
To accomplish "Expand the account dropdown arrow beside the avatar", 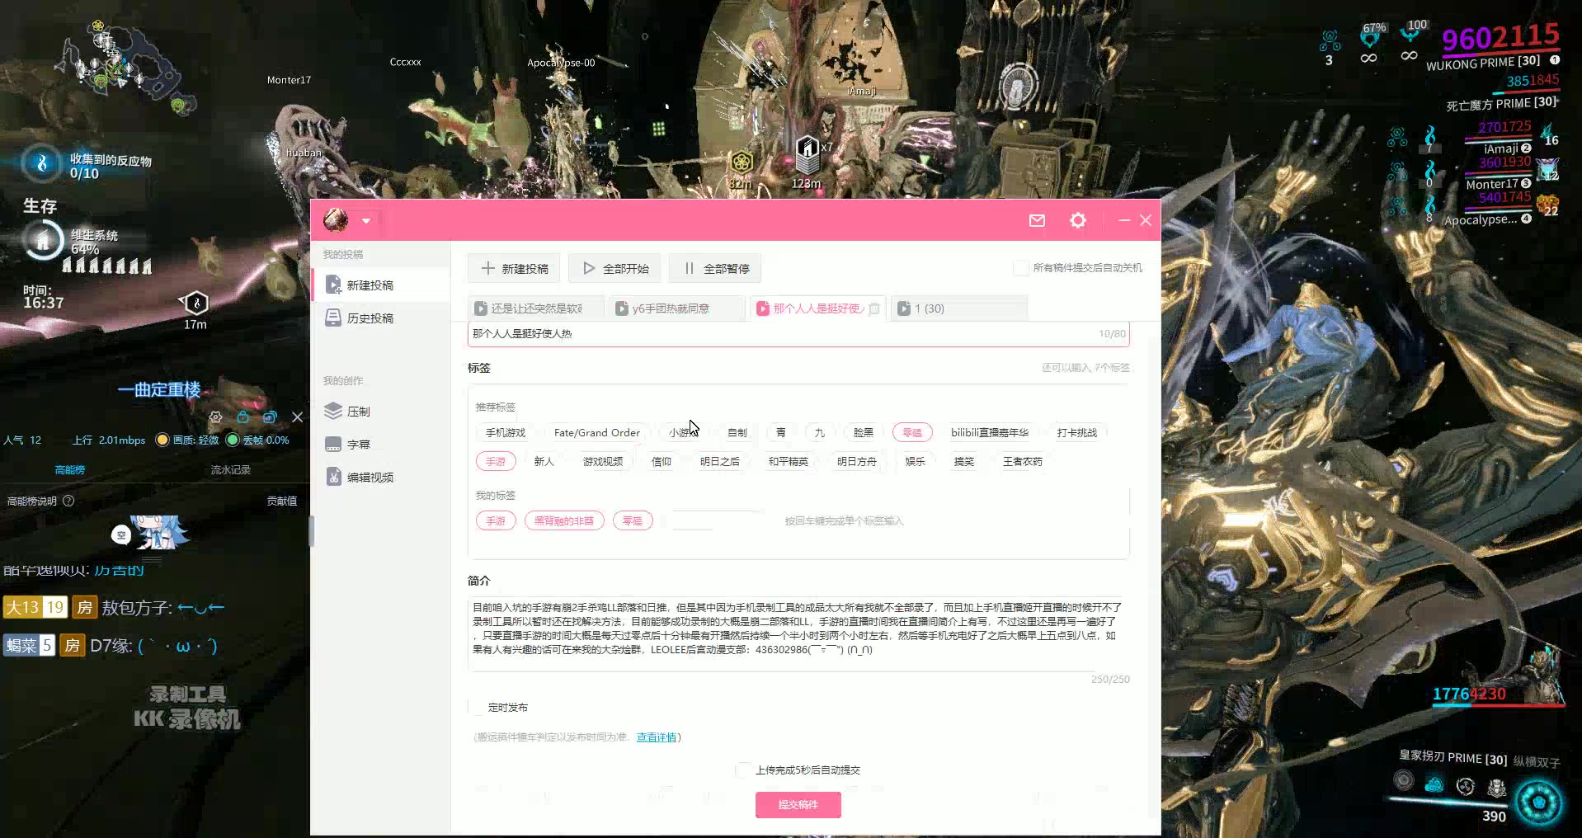I will click(366, 221).
